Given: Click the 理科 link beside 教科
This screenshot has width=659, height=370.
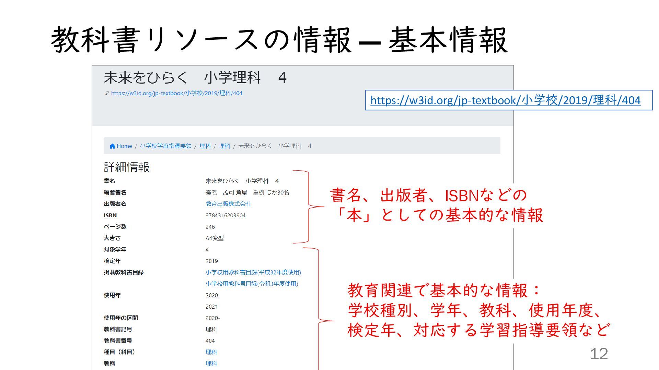Looking at the screenshot, I should coord(211,363).
